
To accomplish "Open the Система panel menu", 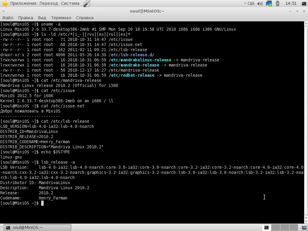I will pyautogui.click(x=70, y=4).
